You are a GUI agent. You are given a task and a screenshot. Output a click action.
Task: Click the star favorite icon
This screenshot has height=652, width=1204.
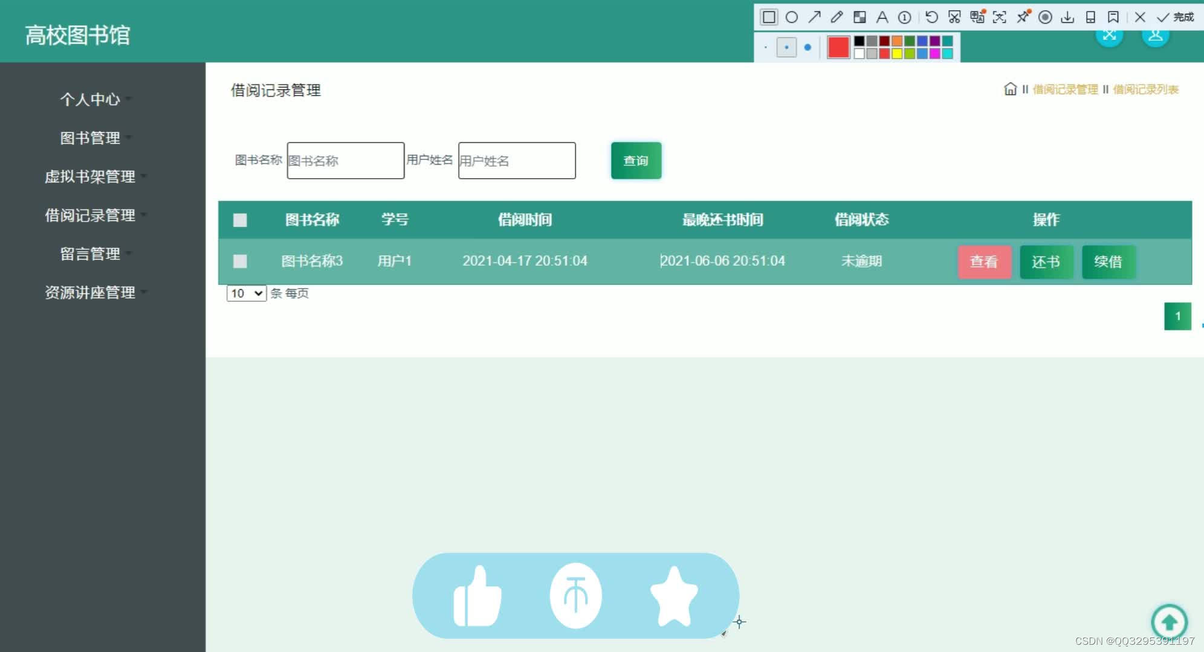tap(674, 595)
